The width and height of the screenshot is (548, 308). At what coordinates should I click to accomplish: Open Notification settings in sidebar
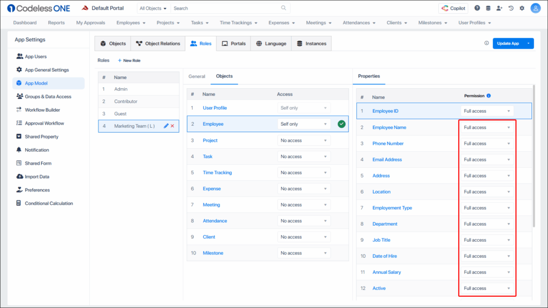coord(37,150)
